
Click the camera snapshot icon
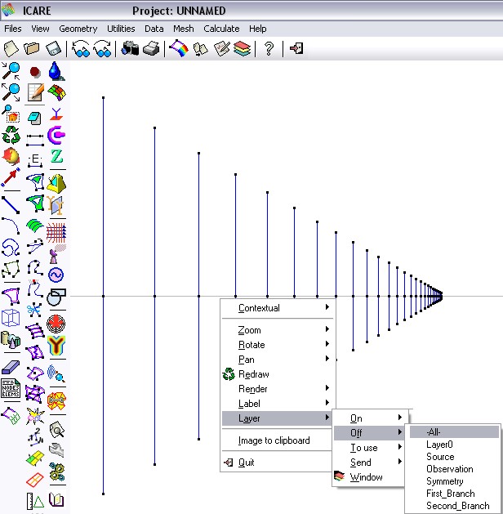130,49
